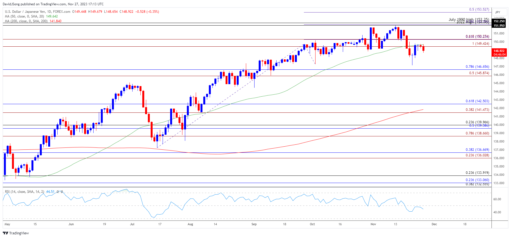Screen dimensions: 511x238
Task: Click the Sep label on time axis
Action: coord(254,224)
